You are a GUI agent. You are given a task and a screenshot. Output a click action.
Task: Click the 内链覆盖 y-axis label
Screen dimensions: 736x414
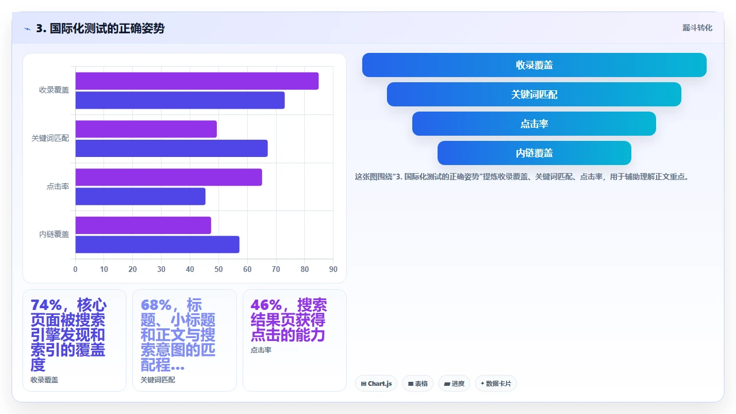(x=54, y=235)
